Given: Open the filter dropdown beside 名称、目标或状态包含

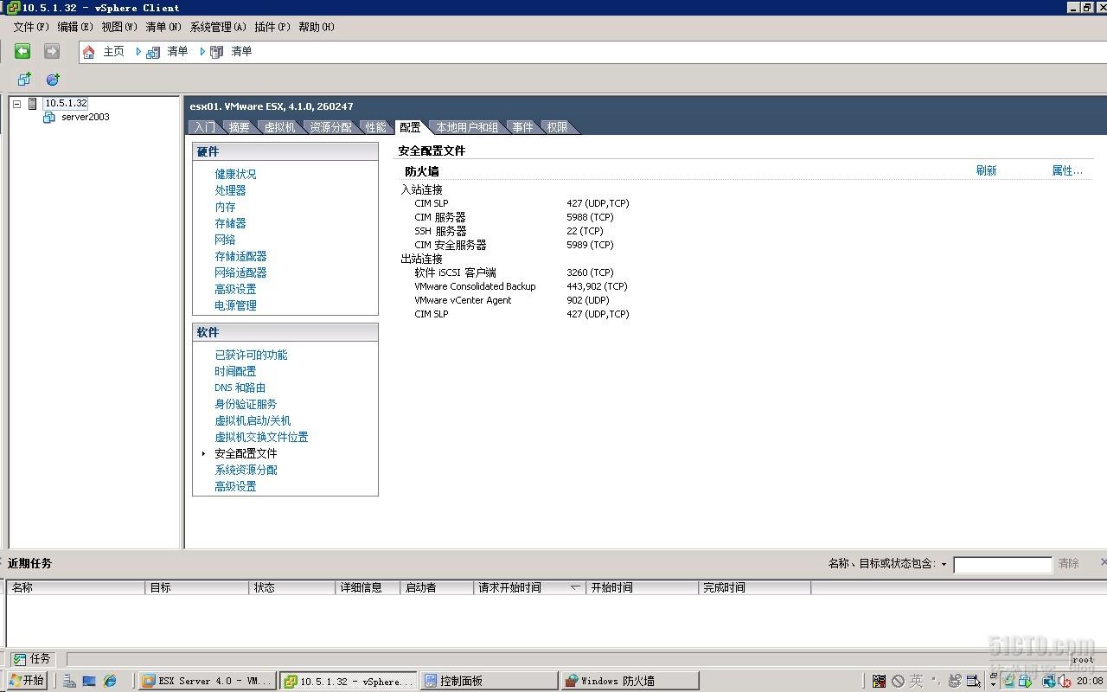Looking at the screenshot, I should tap(944, 564).
